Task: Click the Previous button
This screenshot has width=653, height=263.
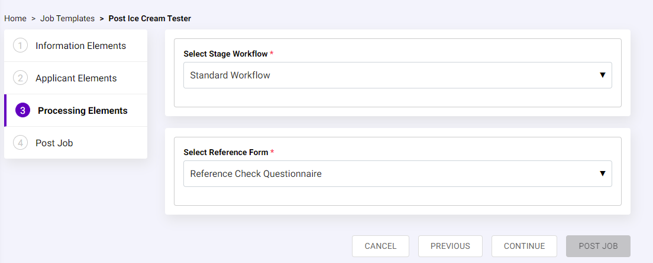Action: (x=450, y=246)
